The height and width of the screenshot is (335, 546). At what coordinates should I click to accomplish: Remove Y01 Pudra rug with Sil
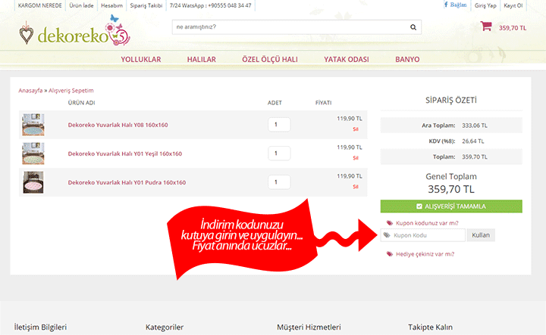[356, 187]
